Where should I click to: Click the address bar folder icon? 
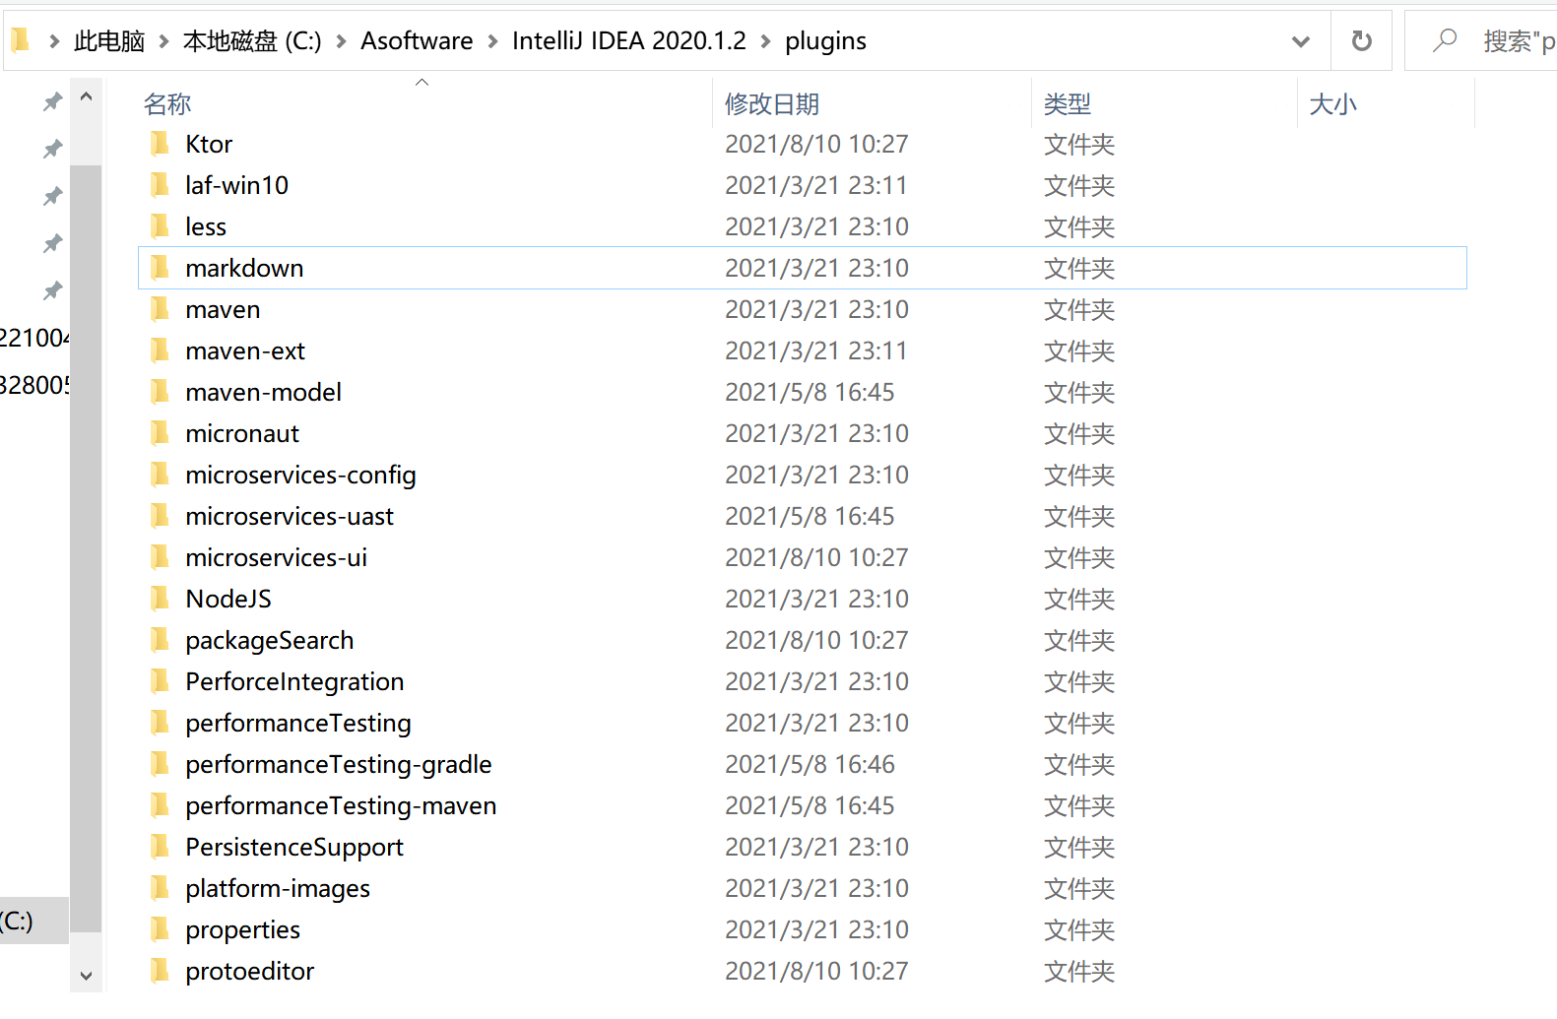[x=20, y=39]
